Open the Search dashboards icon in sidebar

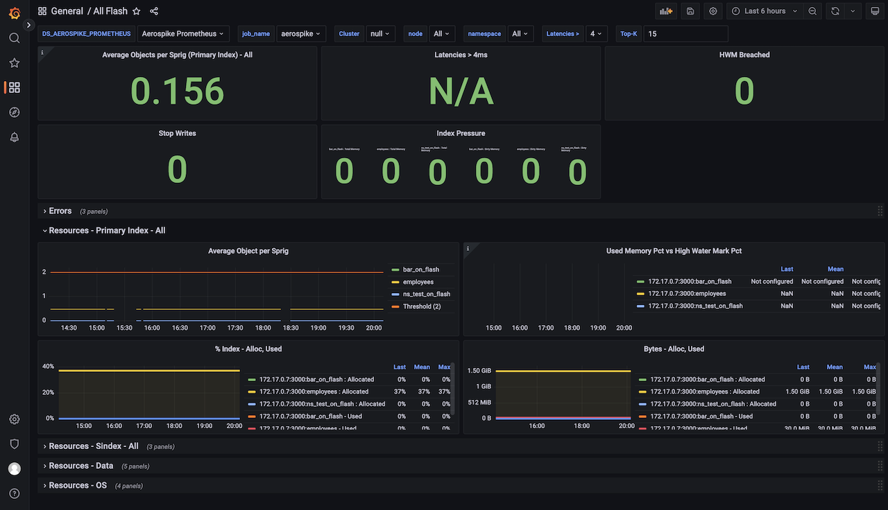coord(15,38)
